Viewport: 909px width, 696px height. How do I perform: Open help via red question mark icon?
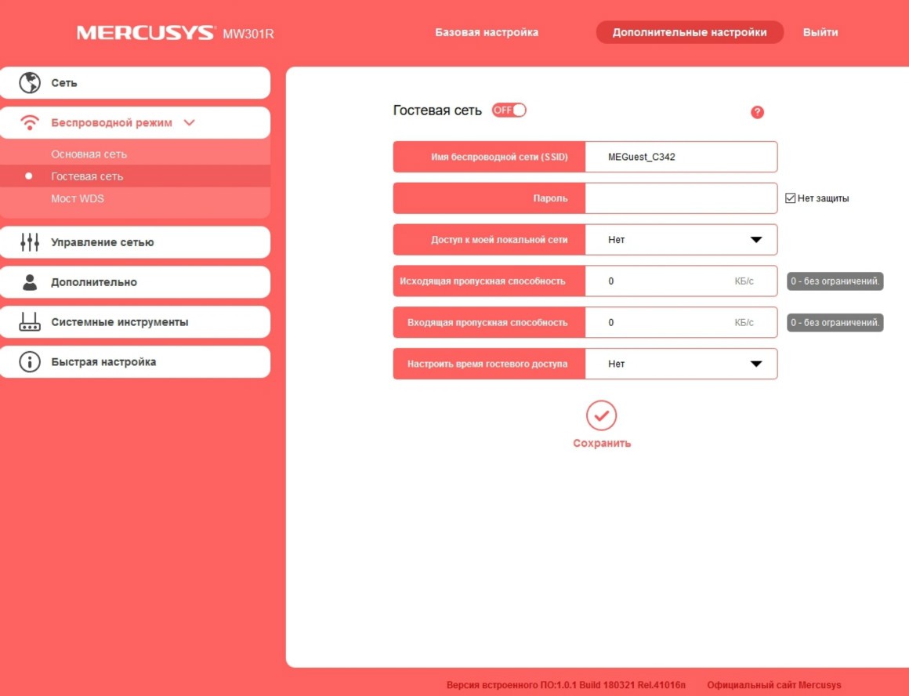[757, 112]
